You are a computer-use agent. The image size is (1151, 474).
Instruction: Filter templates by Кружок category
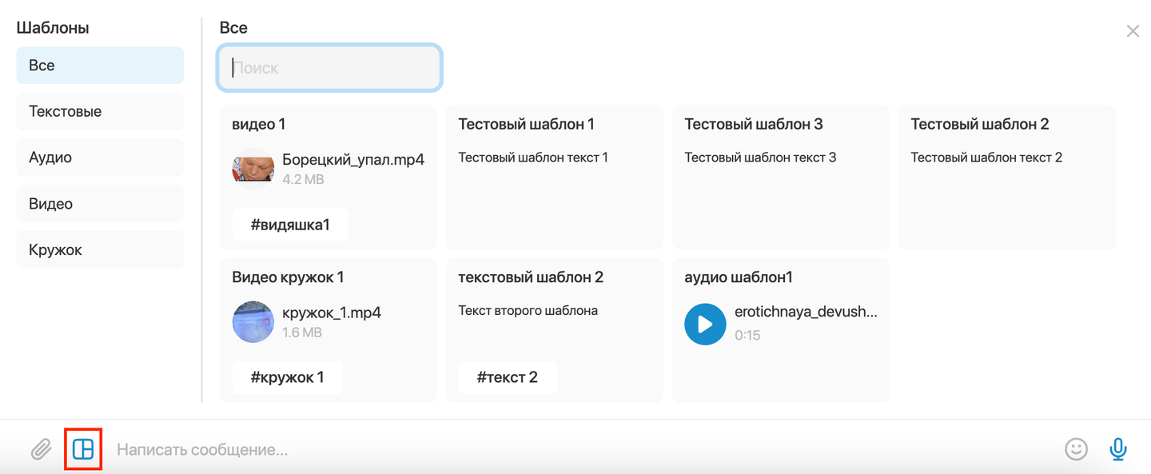click(x=100, y=249)
